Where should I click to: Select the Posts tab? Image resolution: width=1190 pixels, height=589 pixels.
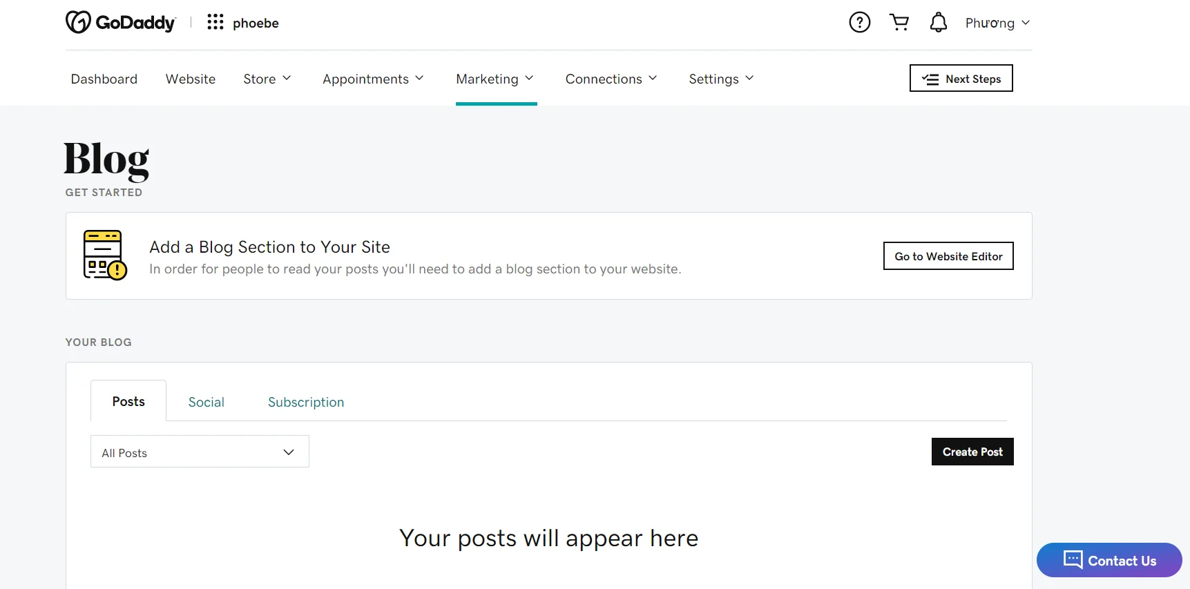click(128, 400)
